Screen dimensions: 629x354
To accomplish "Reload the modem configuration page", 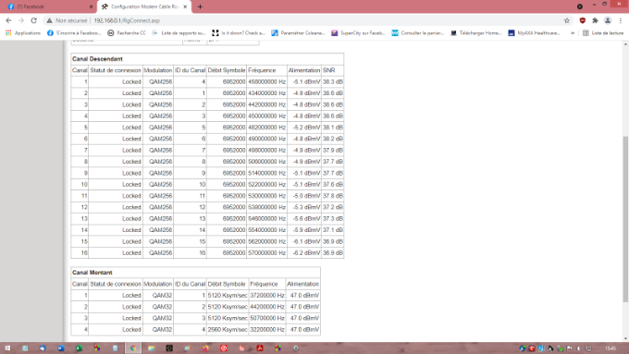I will pyautogui.click(x=33, y=20).
